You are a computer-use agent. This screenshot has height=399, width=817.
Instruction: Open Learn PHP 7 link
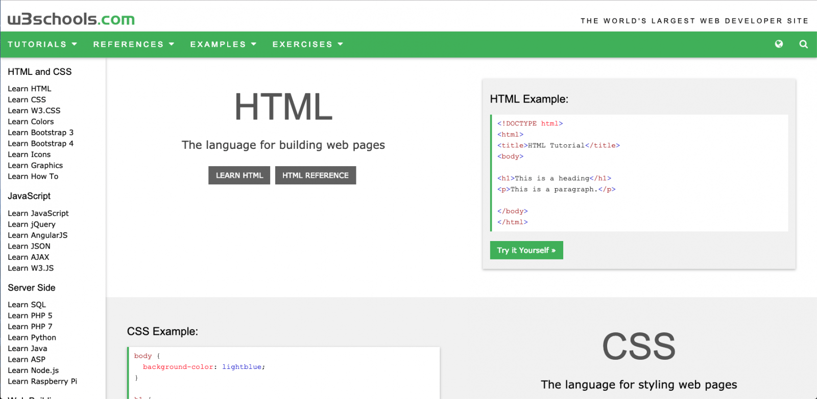[30, 327]
